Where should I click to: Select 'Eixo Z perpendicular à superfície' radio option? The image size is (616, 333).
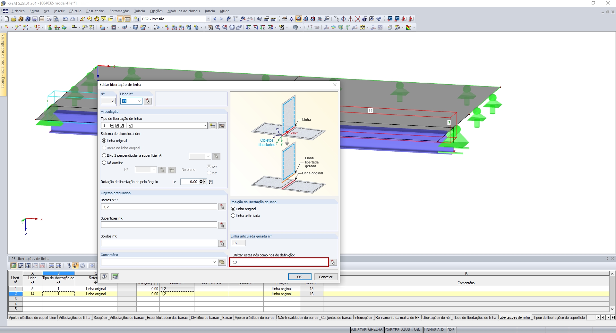coord(104,155)
